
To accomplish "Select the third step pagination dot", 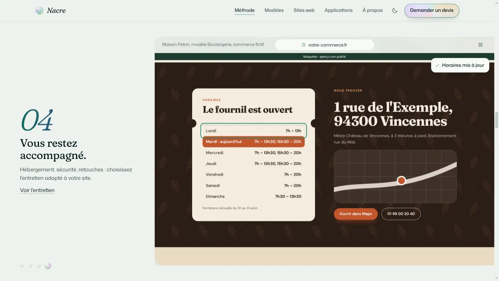I will coord(39,266).
